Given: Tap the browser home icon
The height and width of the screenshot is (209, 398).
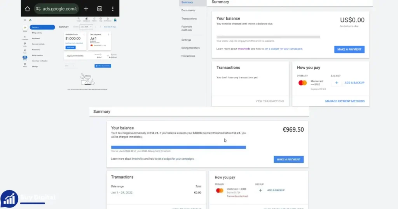Looking at the screenshot, I should click(28, 9).
